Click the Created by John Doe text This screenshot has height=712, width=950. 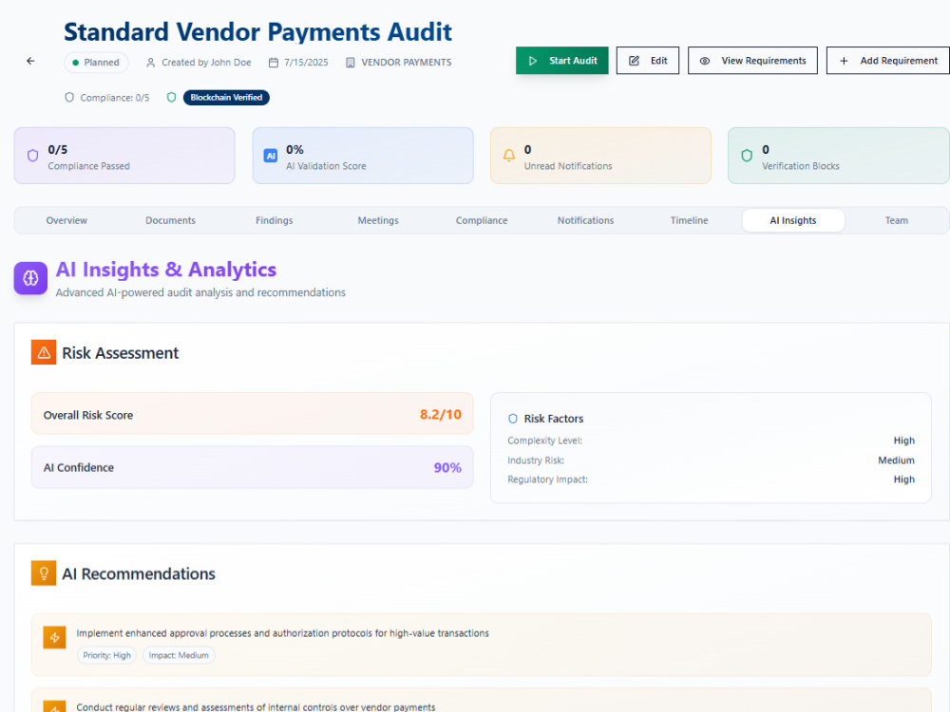click(206, 63)
